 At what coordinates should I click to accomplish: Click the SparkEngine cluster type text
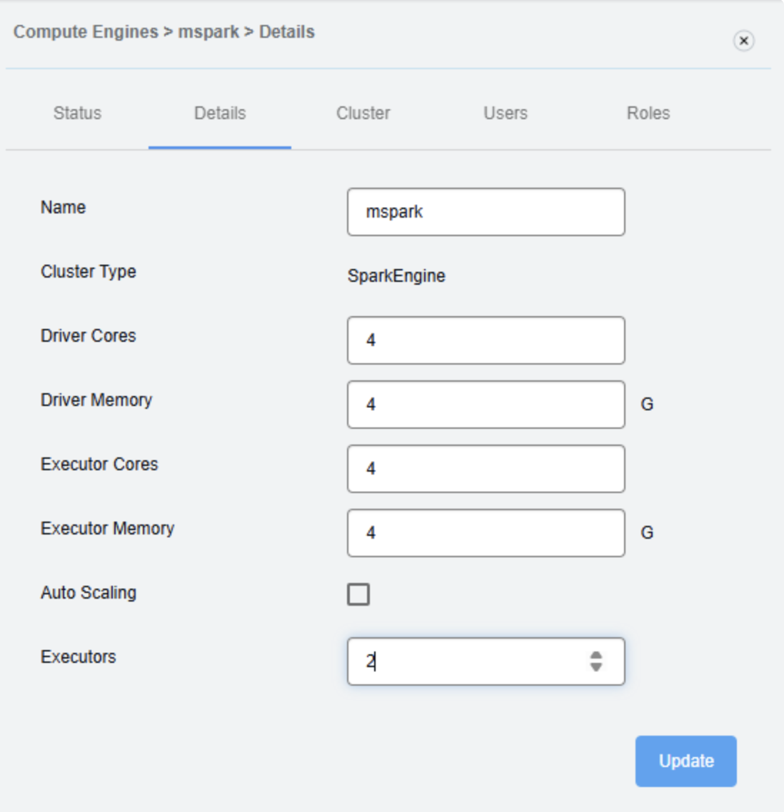click(396, 276)
